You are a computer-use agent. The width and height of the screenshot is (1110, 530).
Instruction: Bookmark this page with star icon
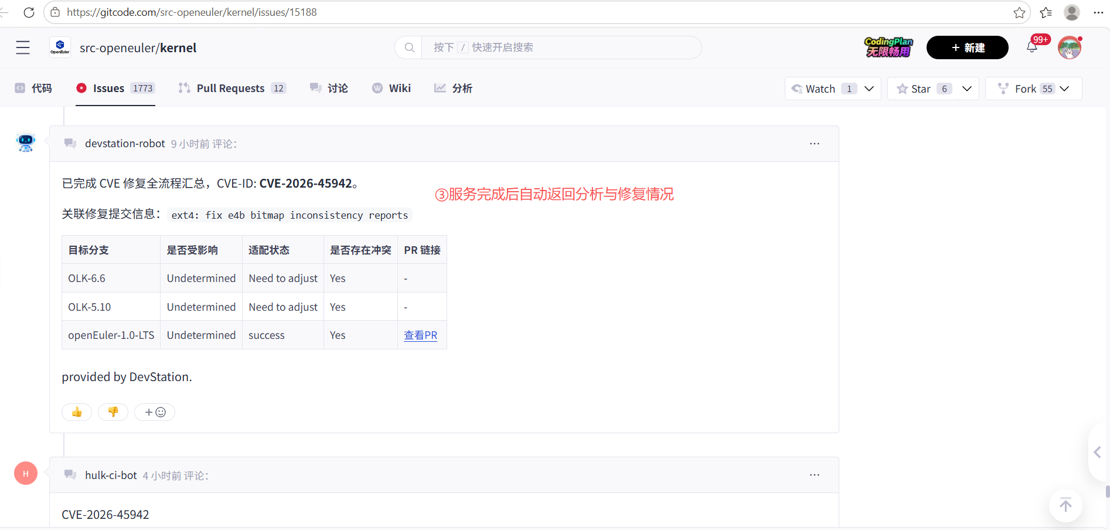(x=1020, y=12)
